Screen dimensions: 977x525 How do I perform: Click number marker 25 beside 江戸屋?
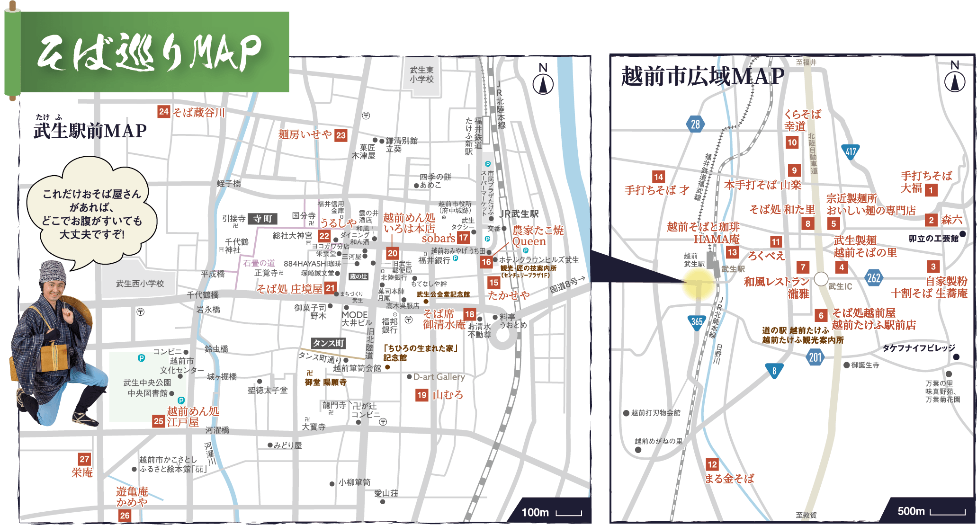click(159, 421)
